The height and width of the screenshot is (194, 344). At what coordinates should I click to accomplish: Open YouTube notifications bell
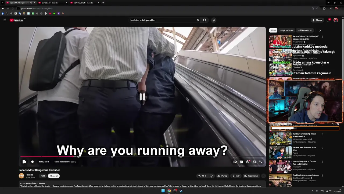pos(328,20)
